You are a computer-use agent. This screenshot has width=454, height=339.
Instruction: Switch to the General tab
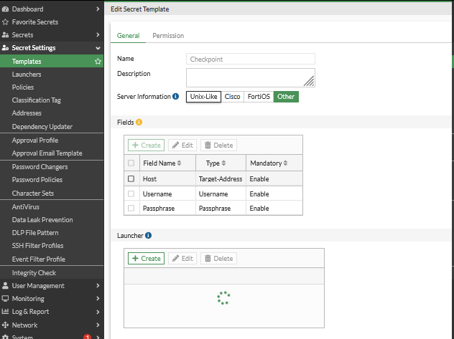click(129, 36)
